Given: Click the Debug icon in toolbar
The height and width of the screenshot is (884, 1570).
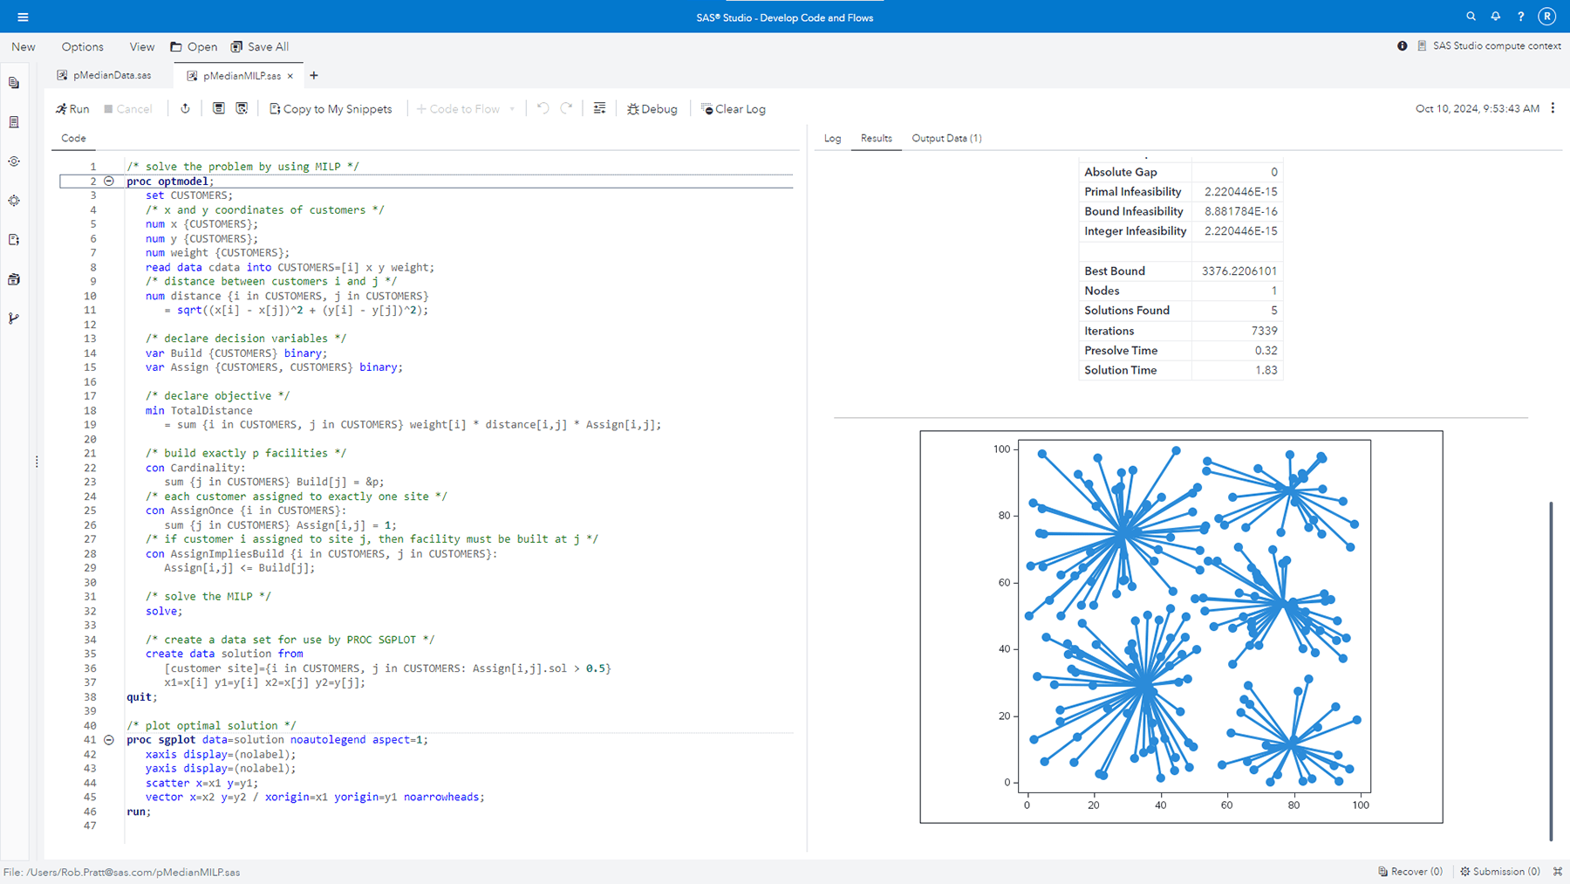Looking at the screenshot, I should point(652,108).
